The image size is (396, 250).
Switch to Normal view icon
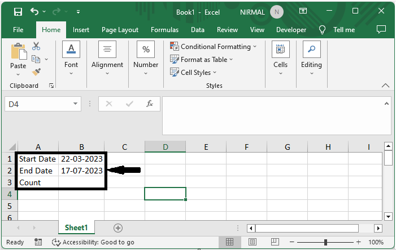[x=229, y=242]
